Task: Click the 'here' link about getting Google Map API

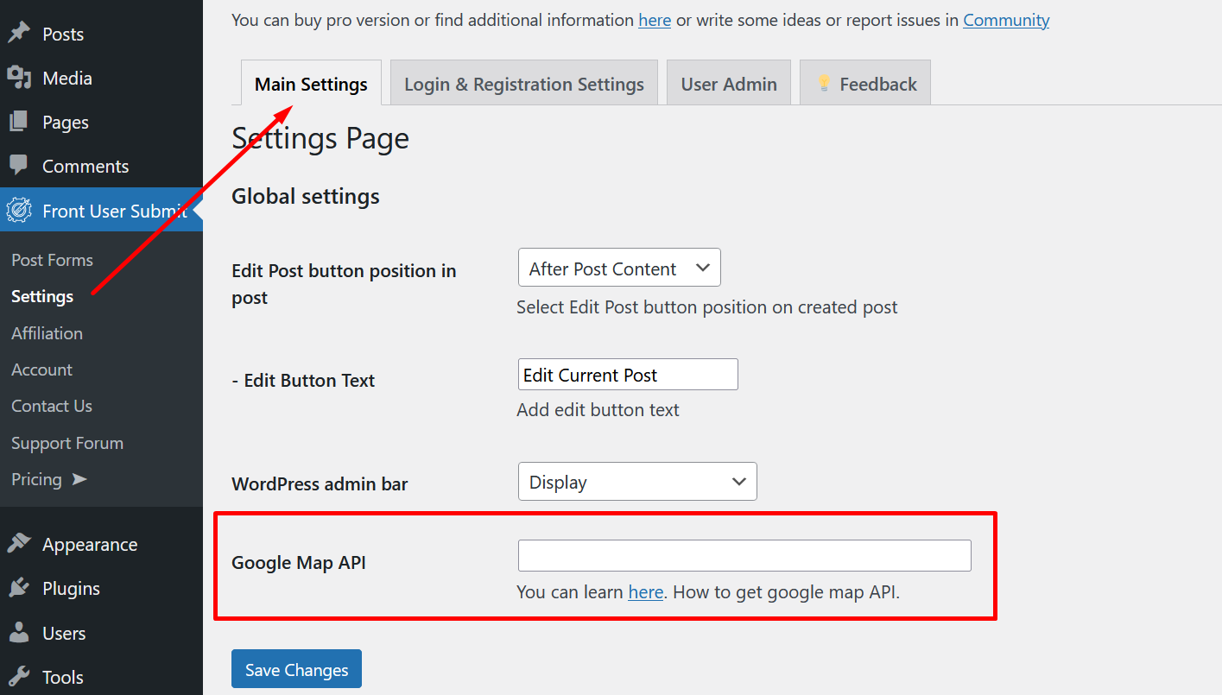Action: pyautogui.click(x=645, y=592)
